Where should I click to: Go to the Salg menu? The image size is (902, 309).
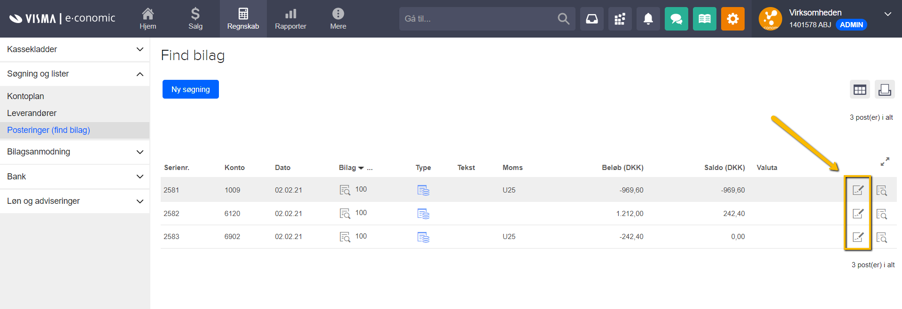(x=195, y=19)
